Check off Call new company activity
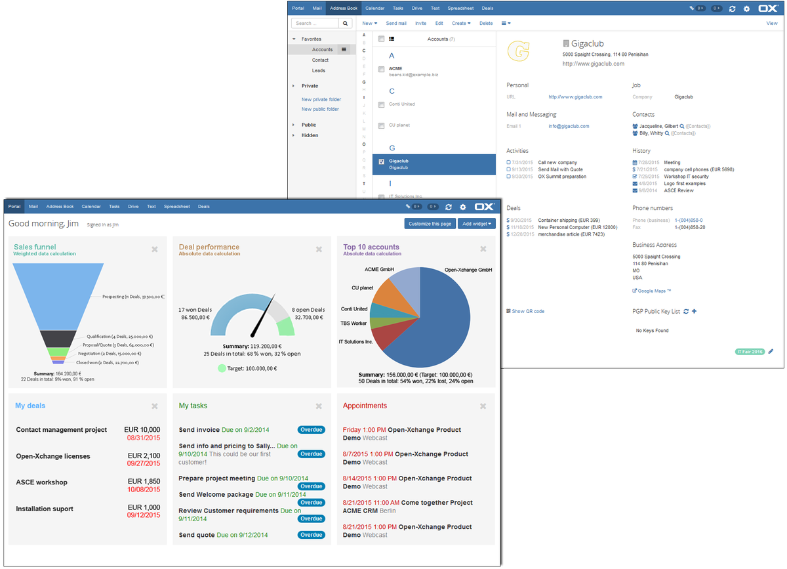Image resolution: width=787 pixels, height=569 pixels. pyautogui.click(x=508, y=162)
